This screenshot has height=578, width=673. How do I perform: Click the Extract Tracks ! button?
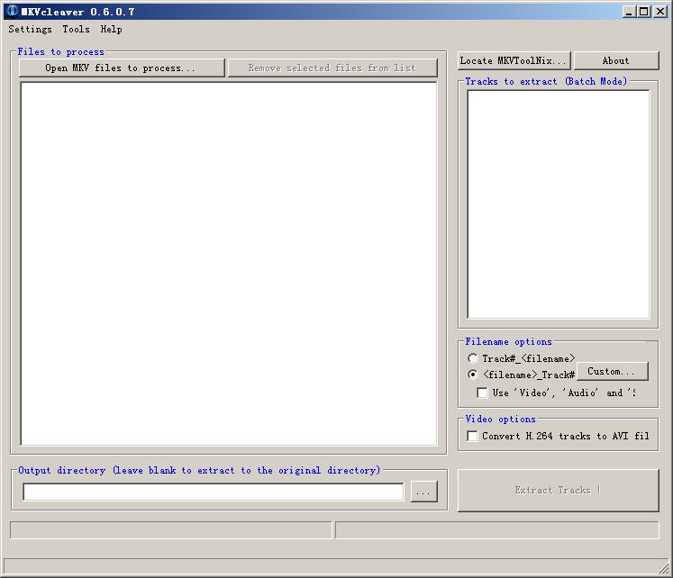tap(558, 490)
